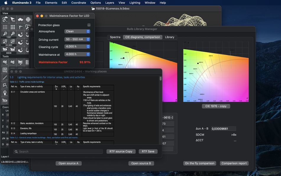Click the car view icon

(20, 19)
